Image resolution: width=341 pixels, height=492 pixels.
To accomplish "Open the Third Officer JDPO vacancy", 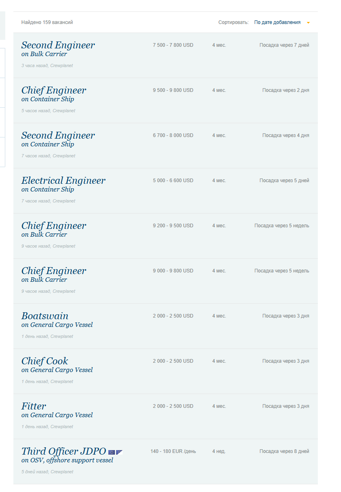I will [63, 451].
